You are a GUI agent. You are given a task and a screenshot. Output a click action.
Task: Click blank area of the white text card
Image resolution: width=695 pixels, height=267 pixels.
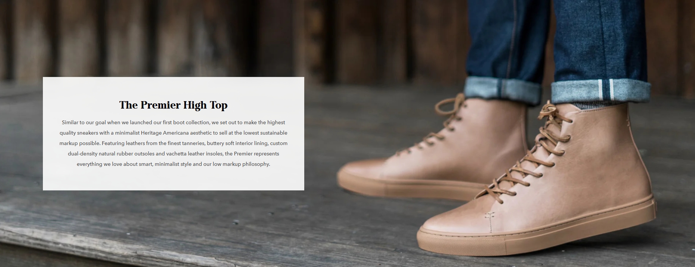[x=173, y=180]
